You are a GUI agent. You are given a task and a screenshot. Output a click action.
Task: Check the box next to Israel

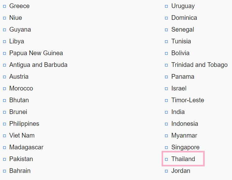(x=167, y=89)
